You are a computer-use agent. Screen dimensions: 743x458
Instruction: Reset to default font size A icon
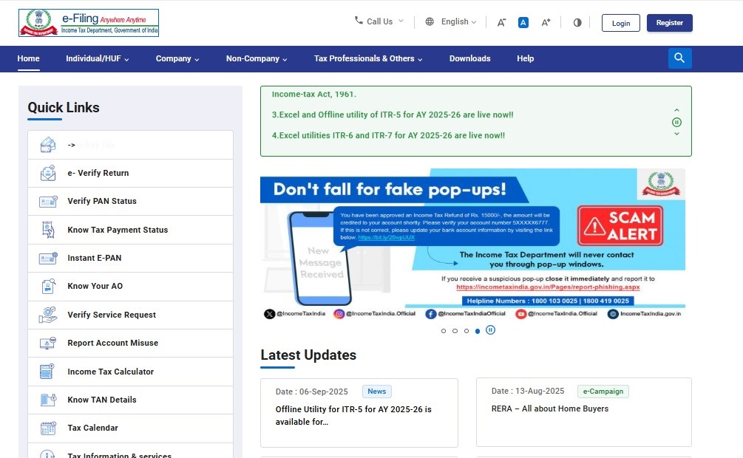click(523, 22)
